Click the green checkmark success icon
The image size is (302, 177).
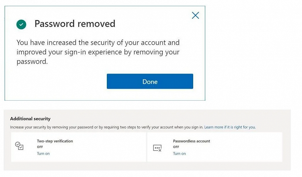click(21, 25)
